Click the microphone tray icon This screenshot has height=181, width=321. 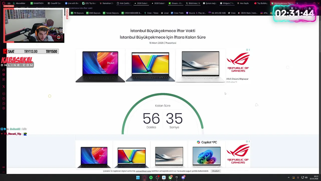tap(298, 177)
